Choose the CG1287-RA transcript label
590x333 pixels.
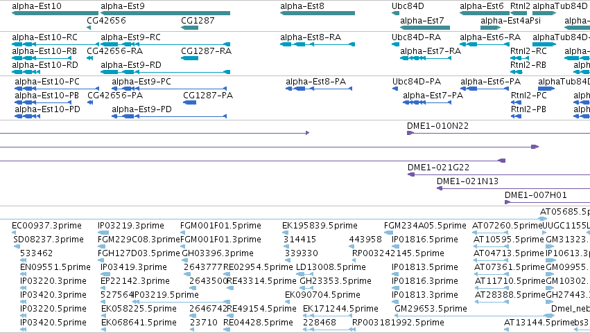(x=207, y=51)
